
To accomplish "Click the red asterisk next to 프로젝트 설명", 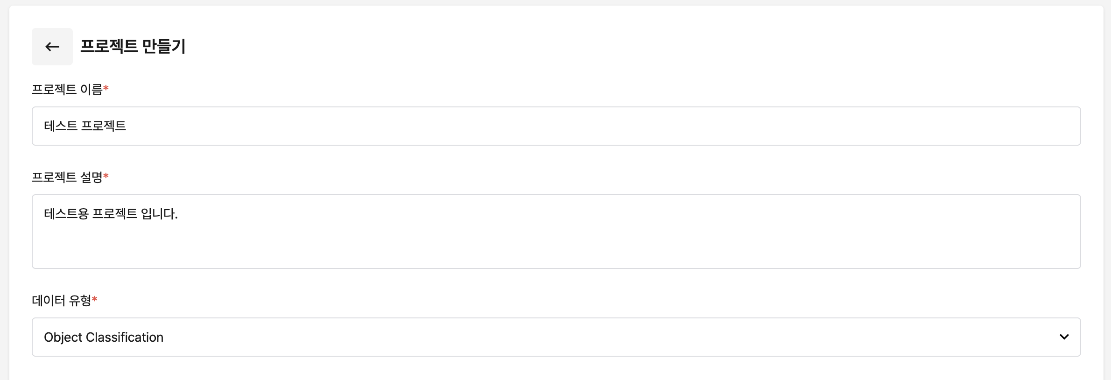I will click(106, 176).
